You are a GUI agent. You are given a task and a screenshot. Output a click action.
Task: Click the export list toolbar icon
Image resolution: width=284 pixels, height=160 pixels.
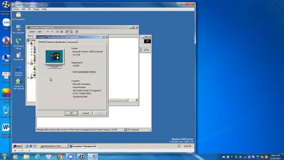[x=71, y=32]
